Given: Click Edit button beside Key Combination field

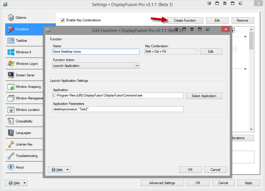Looking at the screenshot, I should point(211,52).
